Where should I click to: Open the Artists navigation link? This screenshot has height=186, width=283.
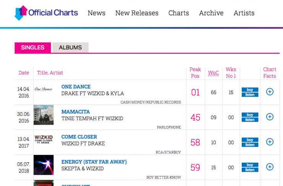[x=244, y=13]
